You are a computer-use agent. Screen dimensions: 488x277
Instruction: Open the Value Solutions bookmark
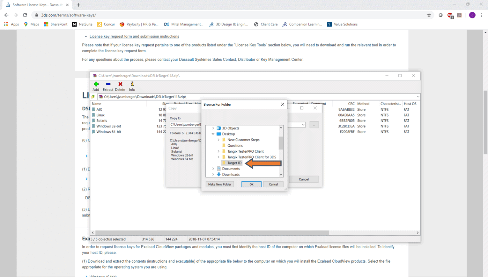click(x=342, y=24)
